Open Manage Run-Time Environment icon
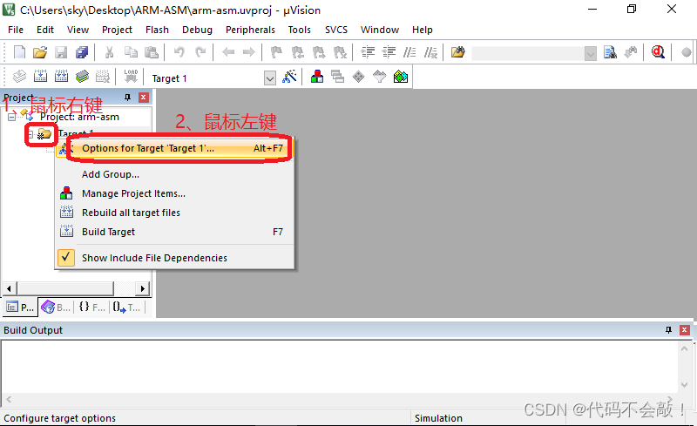 (358, 77)
